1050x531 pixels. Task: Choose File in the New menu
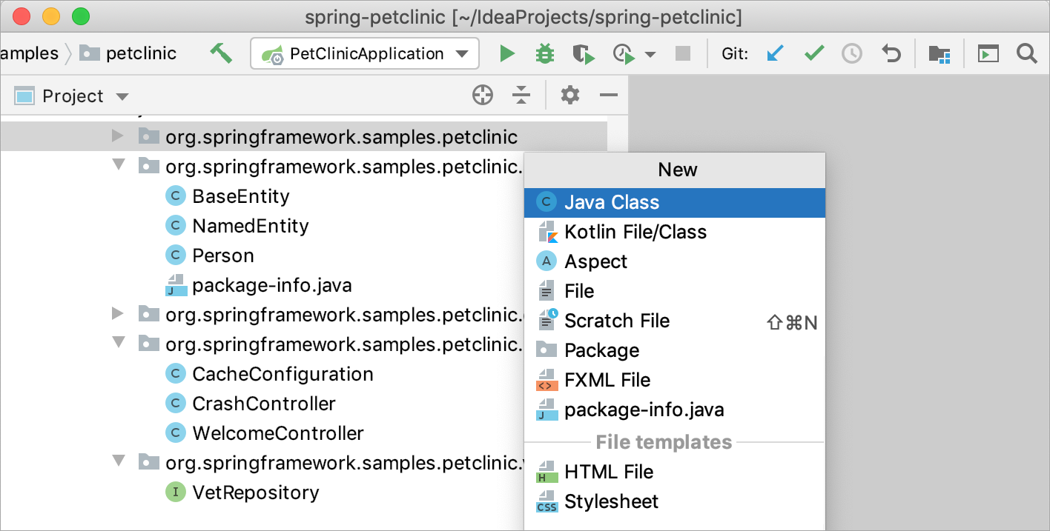click(x=675, y=291)
